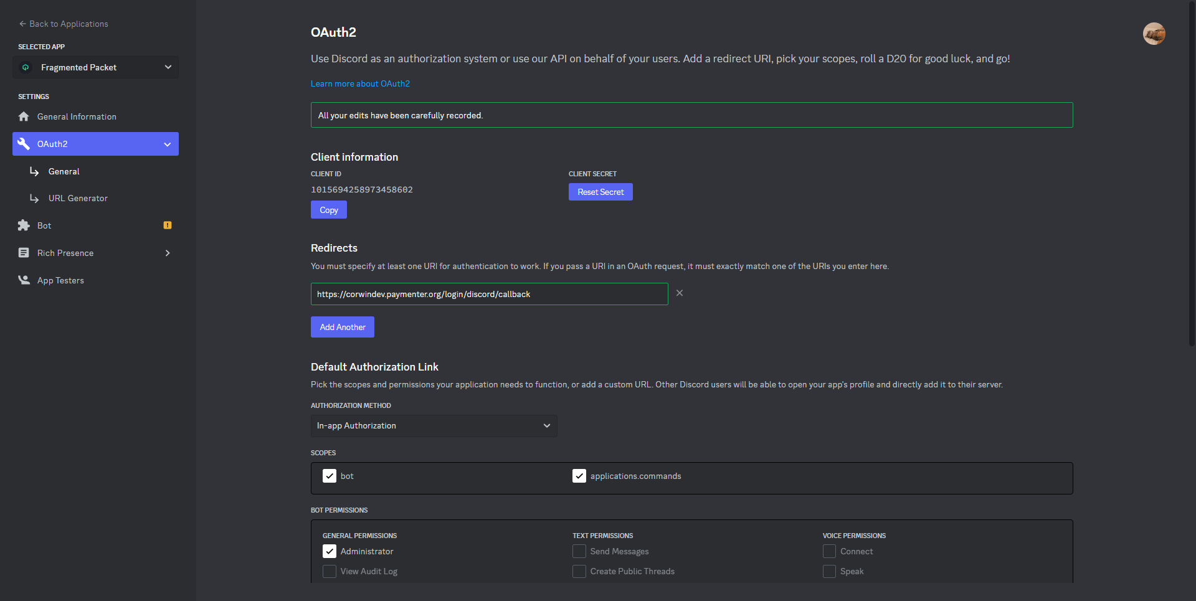Image resolution: width=1196 pixels, height=601 pixels.
Task: Disable the applications.commands scope
Action: click(x=579, y=476)
